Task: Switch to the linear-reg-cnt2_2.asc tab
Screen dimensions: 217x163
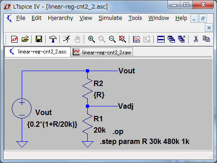Action: (38, 52)
